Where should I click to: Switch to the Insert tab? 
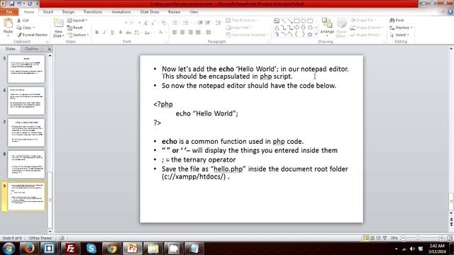pyautogui.click(x=48, y=12)
